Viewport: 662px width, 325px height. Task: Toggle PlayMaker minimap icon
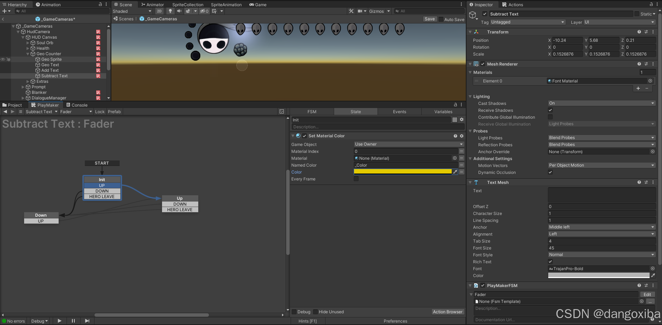pyautogui.click(x=282, y=112)
